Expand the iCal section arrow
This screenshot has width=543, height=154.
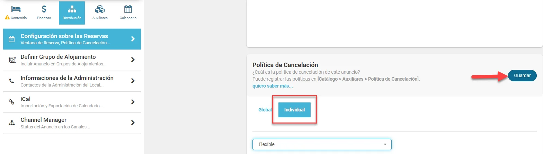point(133,102)
